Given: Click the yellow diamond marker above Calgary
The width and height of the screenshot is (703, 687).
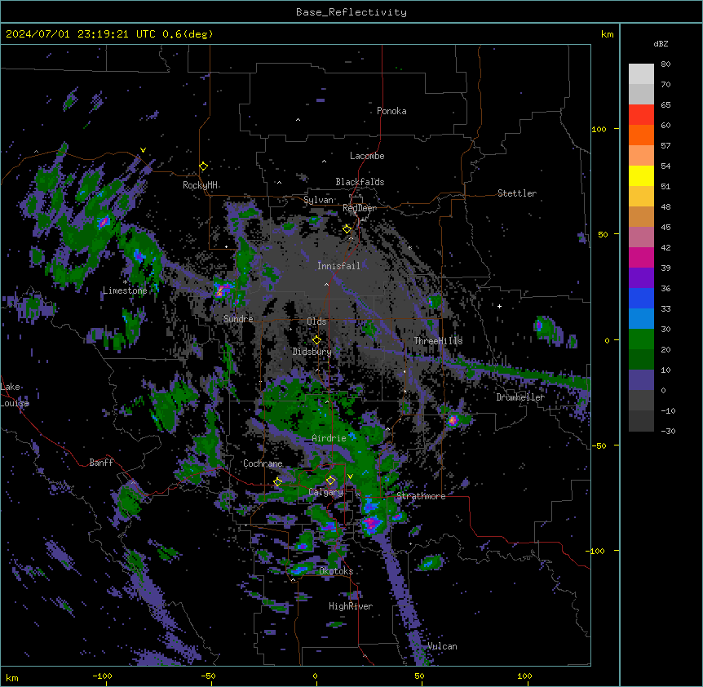Looking at the screenshot, I should (330, 481).
